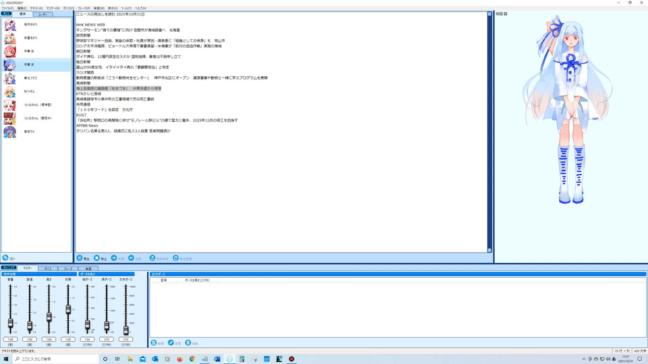The width and height of the screenshot is (648, 364).
Task: Open the Windows Start menu
Action: [x=6, y=359]
